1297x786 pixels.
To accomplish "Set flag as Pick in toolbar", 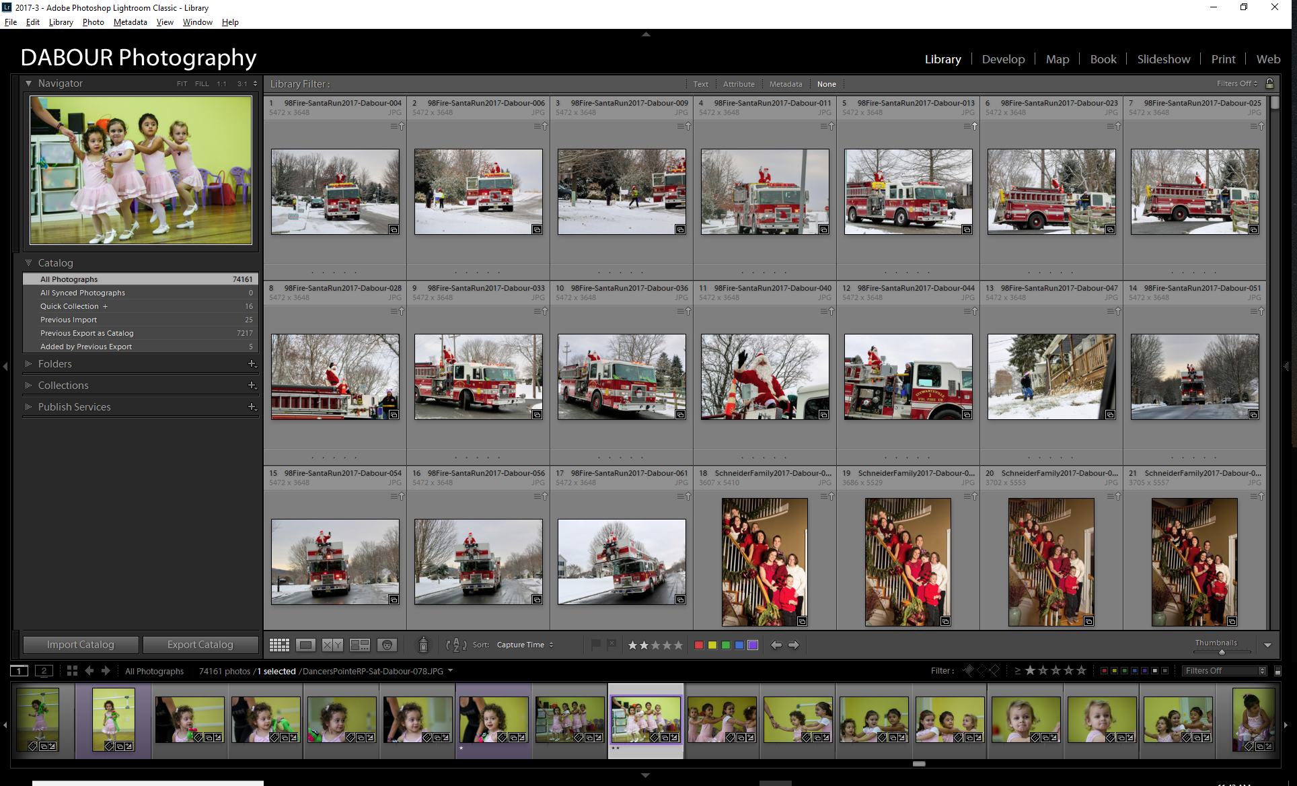I will (595, 645).
